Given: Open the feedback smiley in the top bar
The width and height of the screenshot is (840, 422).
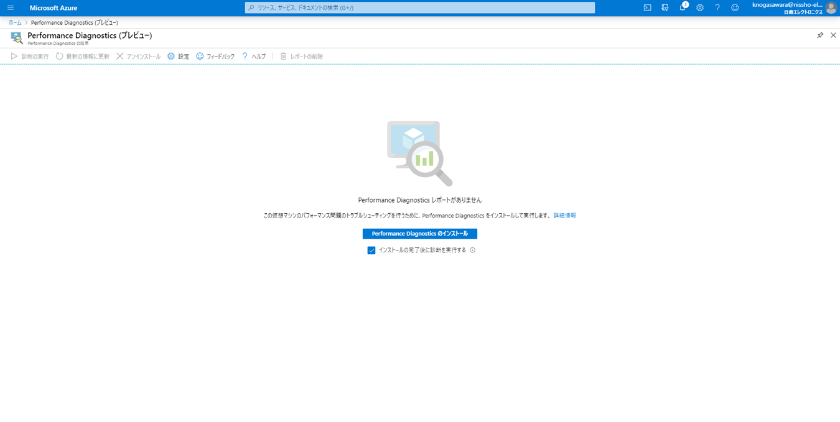Looking at the screenshot, I should [x=735, y=8].
